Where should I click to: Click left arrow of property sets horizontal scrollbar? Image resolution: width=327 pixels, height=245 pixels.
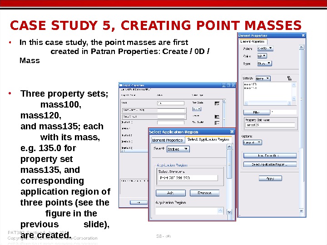click(246, 103)
